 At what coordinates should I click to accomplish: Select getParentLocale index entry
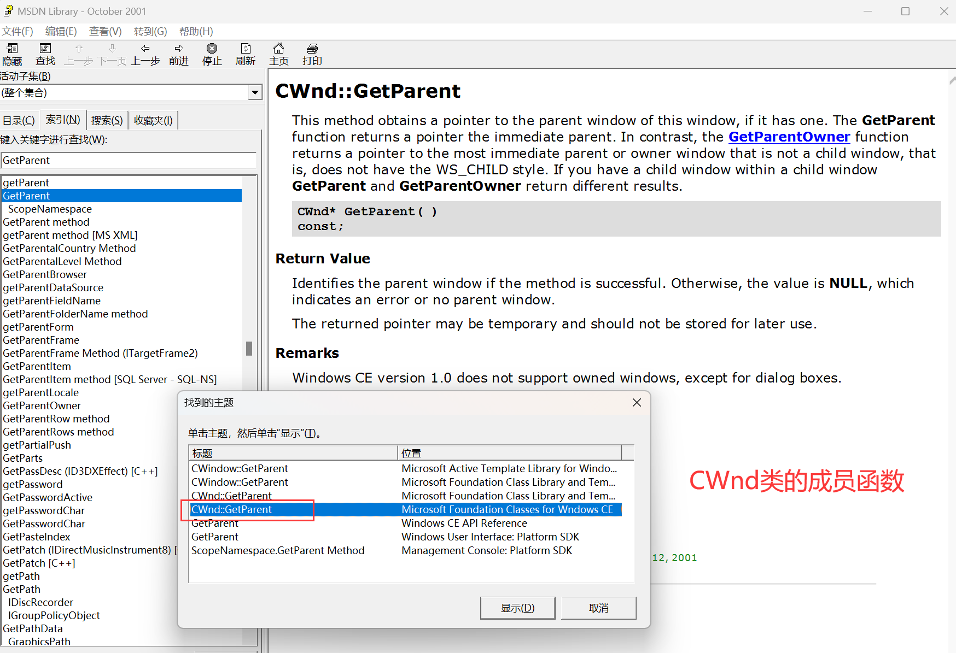[x=40, y=392]
